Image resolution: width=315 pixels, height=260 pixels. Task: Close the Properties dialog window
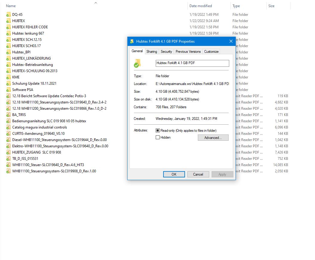click(231, 41)
